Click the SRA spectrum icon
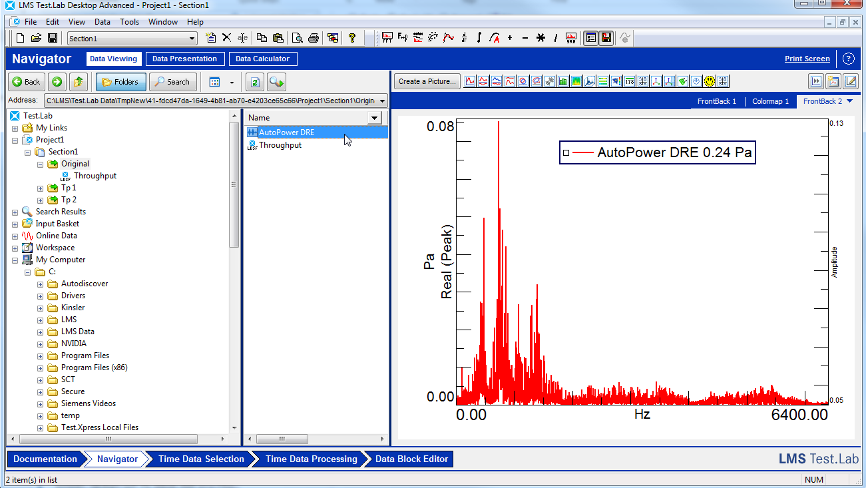The width and height of the screenshot is (866, 488). coord(571,38)
